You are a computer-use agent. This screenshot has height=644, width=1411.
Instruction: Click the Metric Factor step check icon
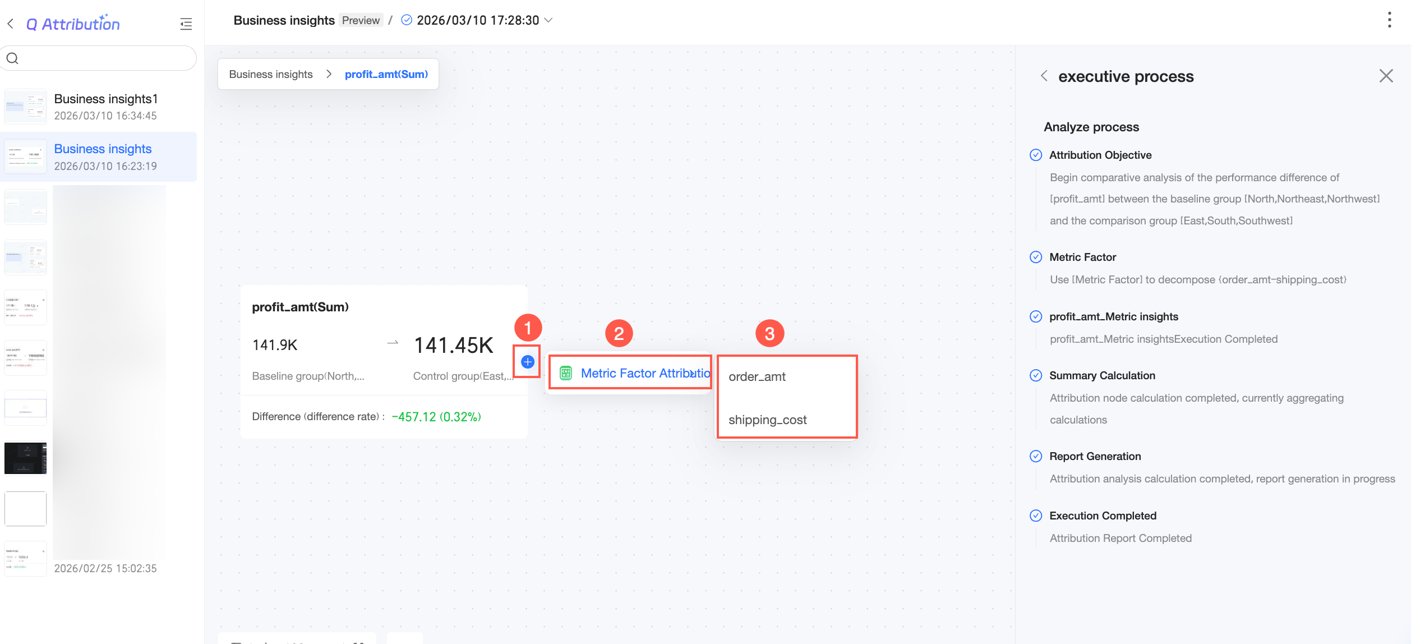[1036, 257]
